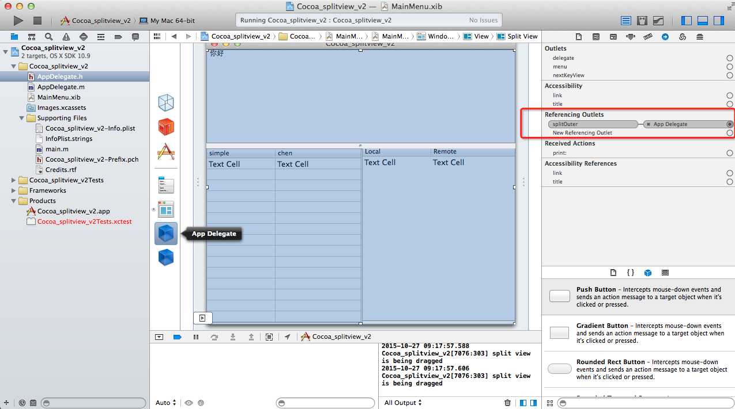The width and height of the screenshot is (735, 409).
Task: Hide the debug area with disclosure button
Action: coord(159,337)
